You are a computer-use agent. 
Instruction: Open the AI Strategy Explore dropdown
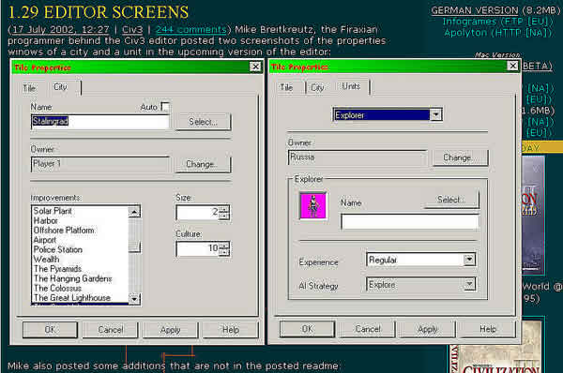point(469,284)
